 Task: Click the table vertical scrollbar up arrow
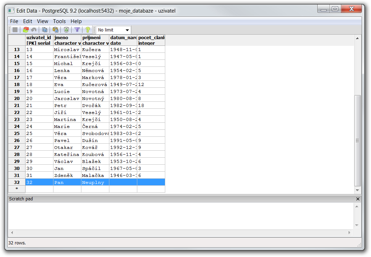pos(357,38)
